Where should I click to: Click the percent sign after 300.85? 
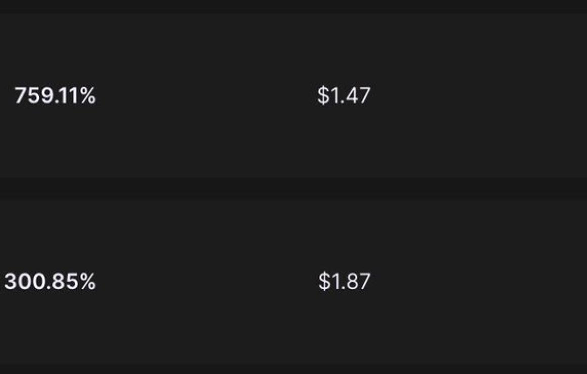88,281
